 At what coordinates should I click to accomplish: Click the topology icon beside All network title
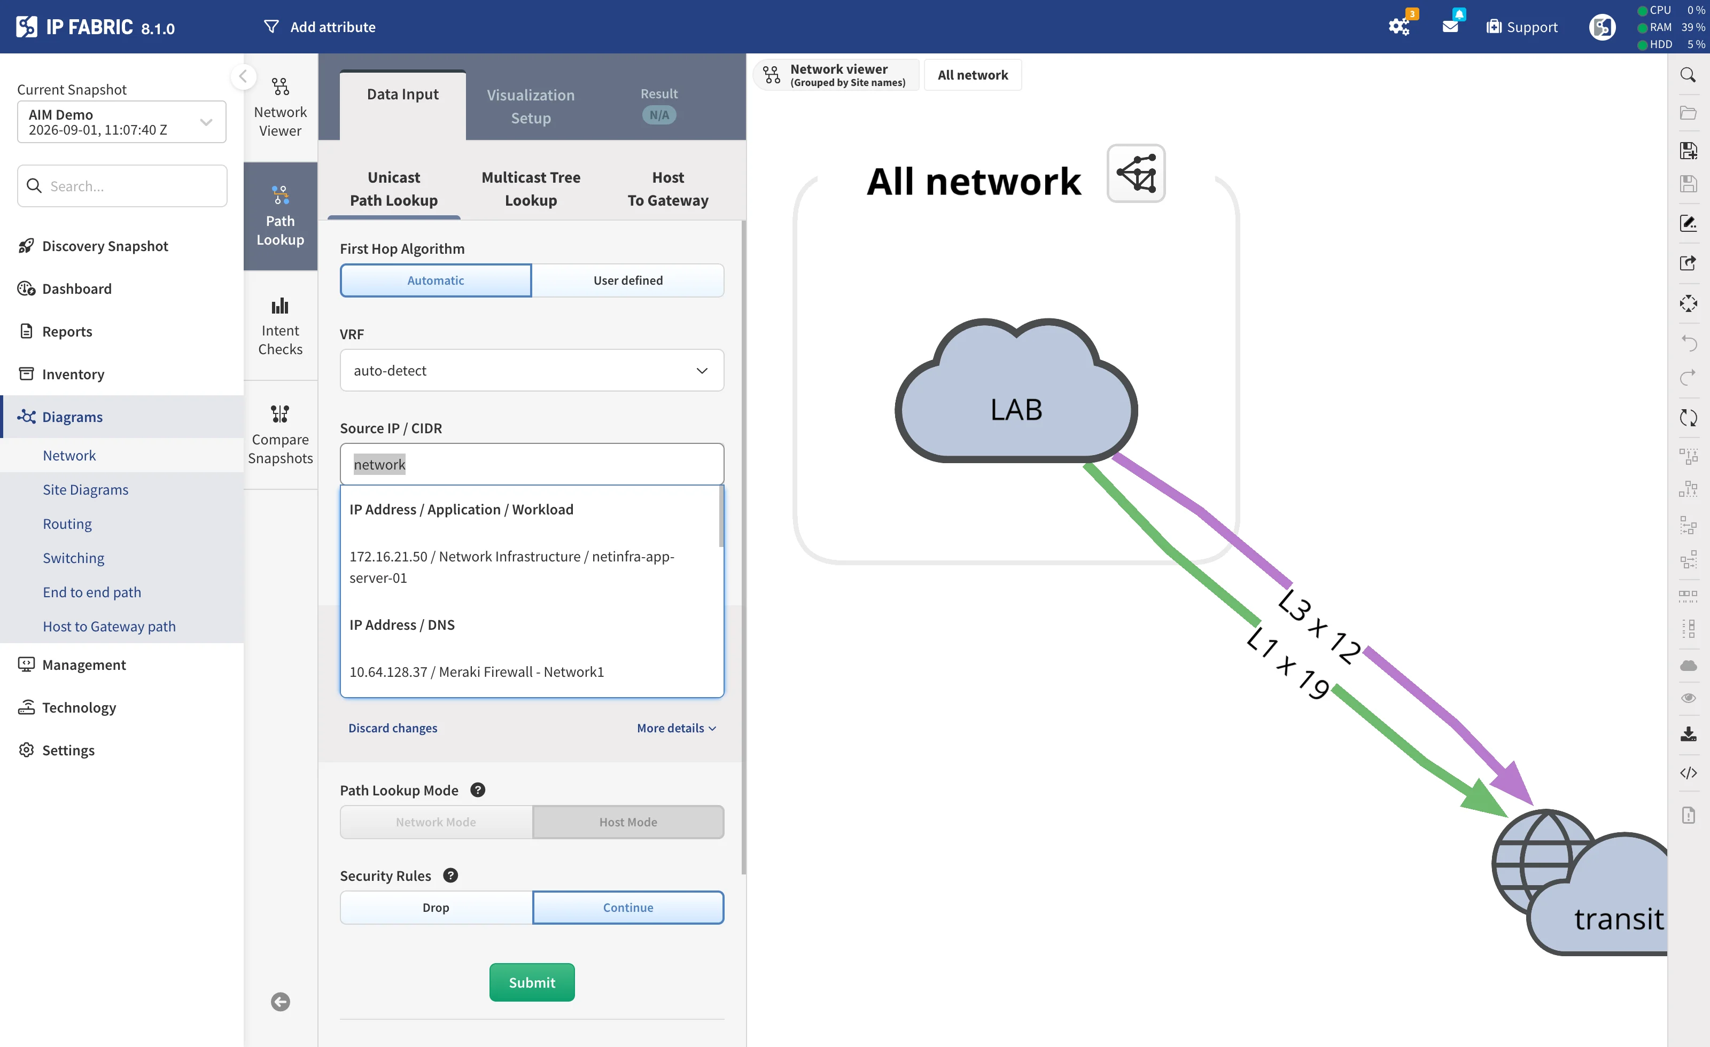click(x=1136, y=174)
